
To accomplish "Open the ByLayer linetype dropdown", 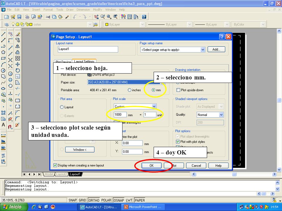I will (x=189, y=24).
